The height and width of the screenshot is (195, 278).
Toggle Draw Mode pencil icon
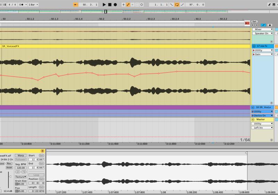tap(269, 5)
